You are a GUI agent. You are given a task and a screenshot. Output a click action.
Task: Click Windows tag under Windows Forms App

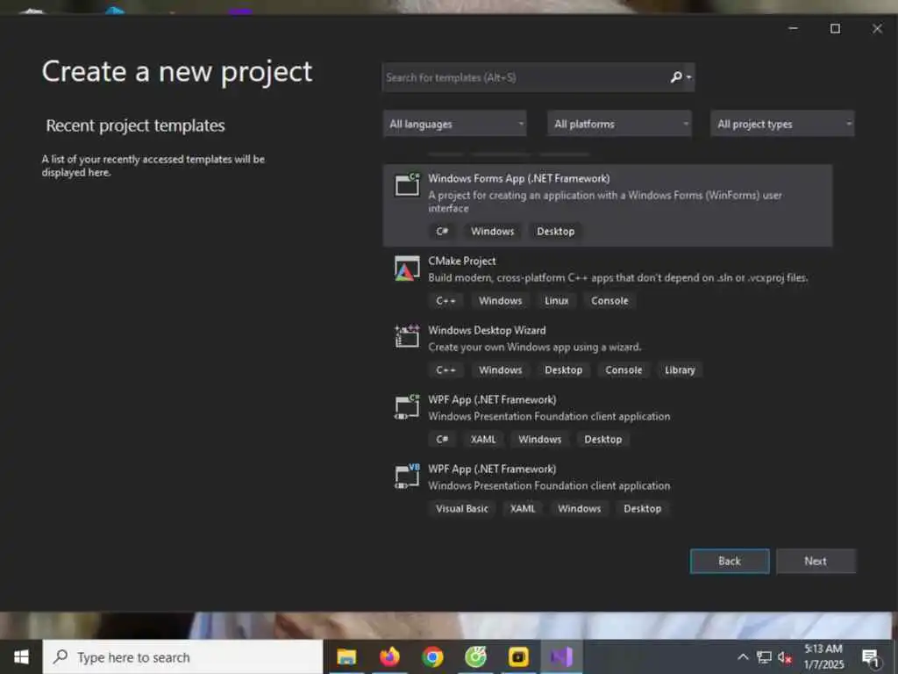(x=493, y=231)
